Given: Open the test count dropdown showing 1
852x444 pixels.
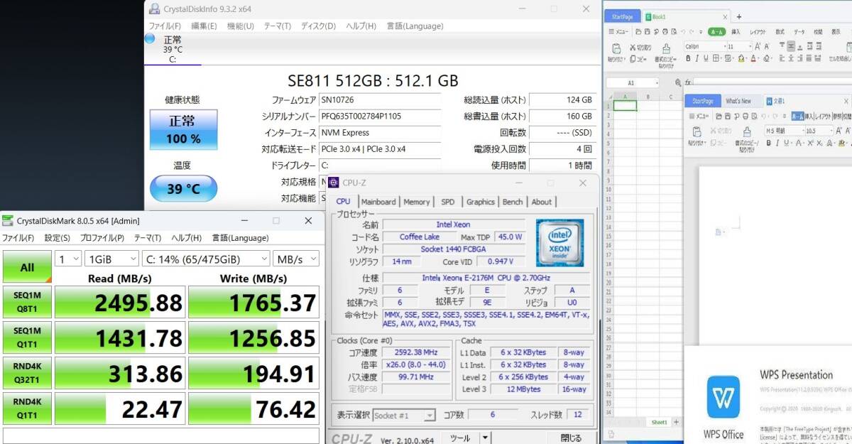Looking at the screenshot, I should pos(68,259).
